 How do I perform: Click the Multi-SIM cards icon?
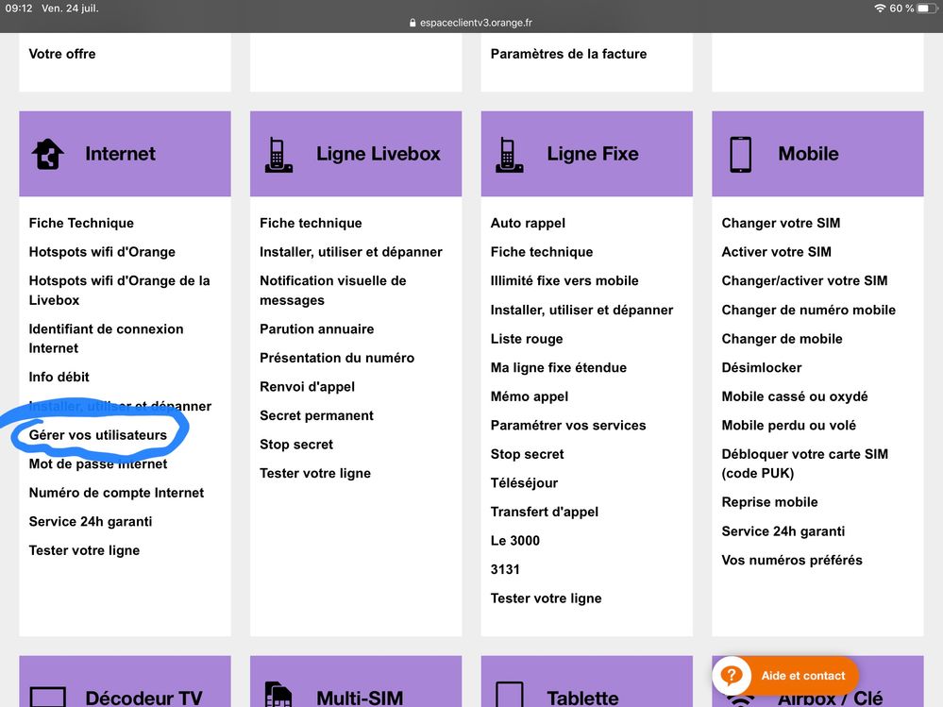coord(278,695)
